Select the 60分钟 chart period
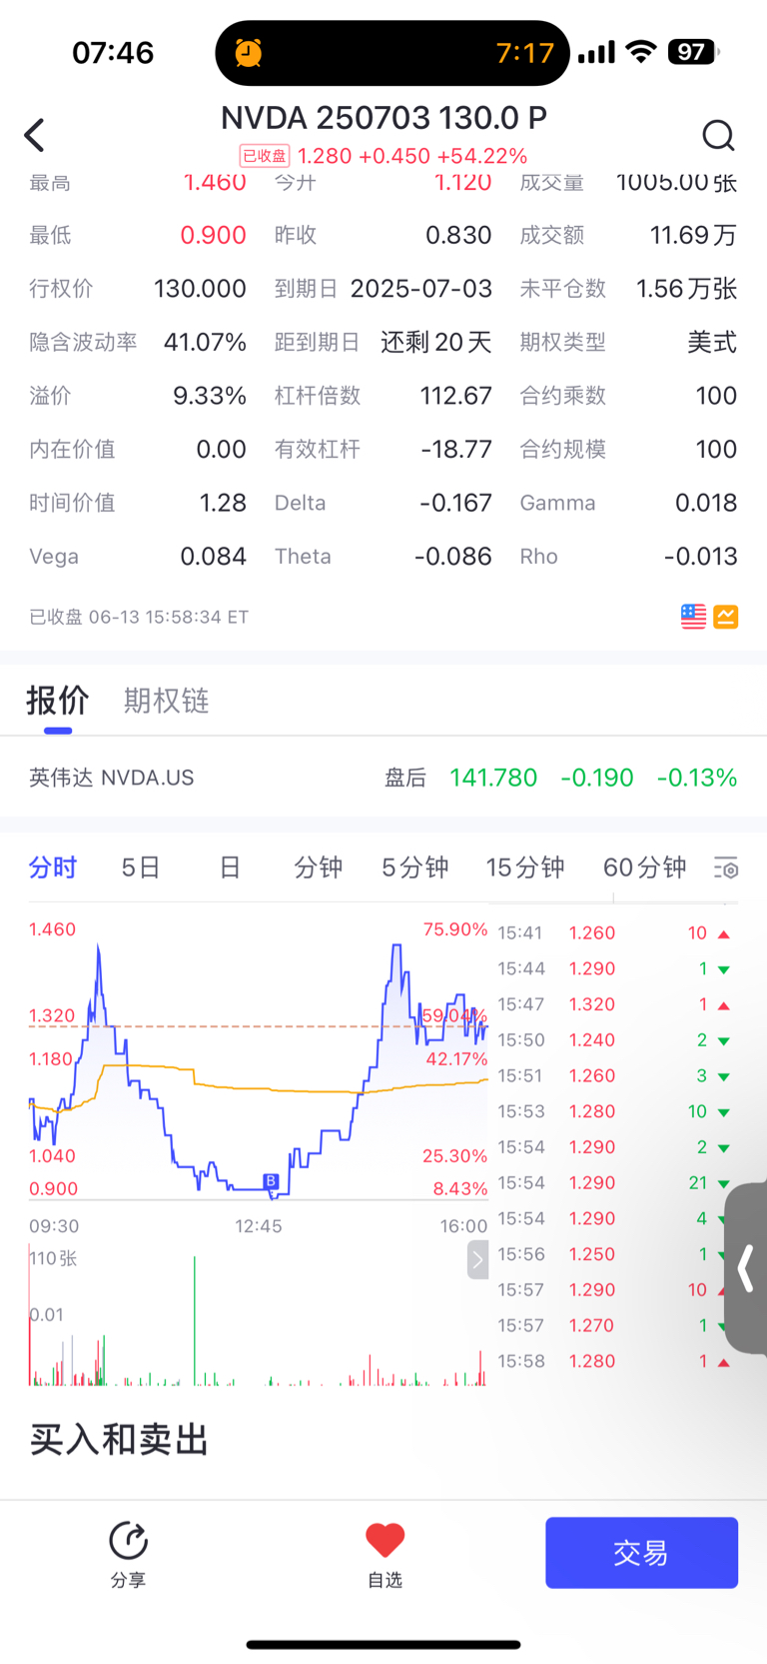The image size is (767, 1664). (644, 867)
